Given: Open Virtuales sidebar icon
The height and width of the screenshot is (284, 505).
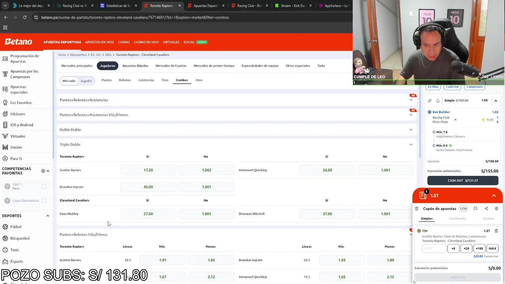Looking at the screenshot, I should coord(5,136).
